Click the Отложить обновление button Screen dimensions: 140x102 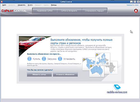(65, 74)
